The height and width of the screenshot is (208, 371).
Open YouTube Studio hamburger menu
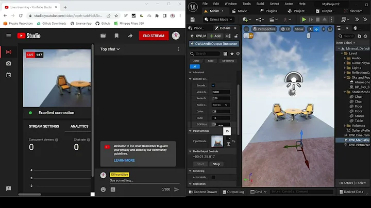pos(9,36)
